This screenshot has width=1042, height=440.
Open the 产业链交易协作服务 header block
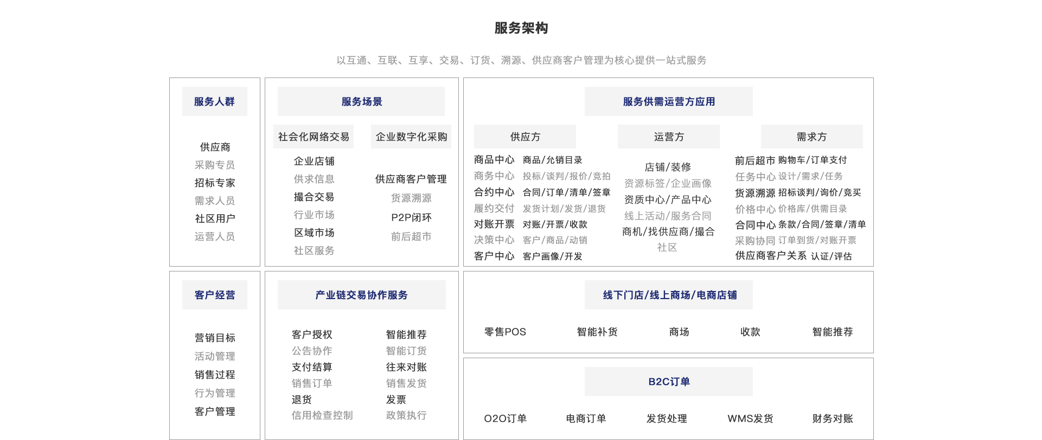(x=361, y=295)
